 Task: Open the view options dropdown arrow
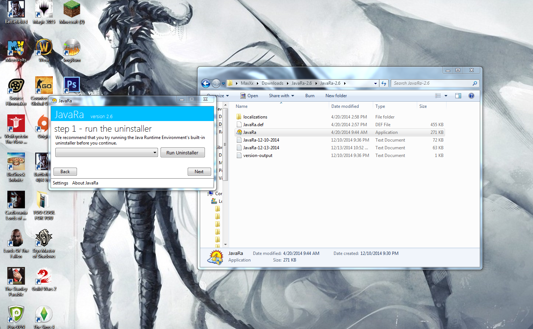tap(446, 96)
